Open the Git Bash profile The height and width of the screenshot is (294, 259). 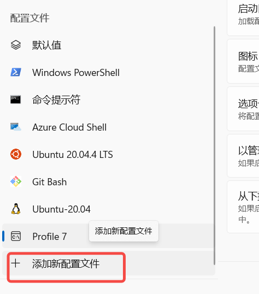point(108,181)
